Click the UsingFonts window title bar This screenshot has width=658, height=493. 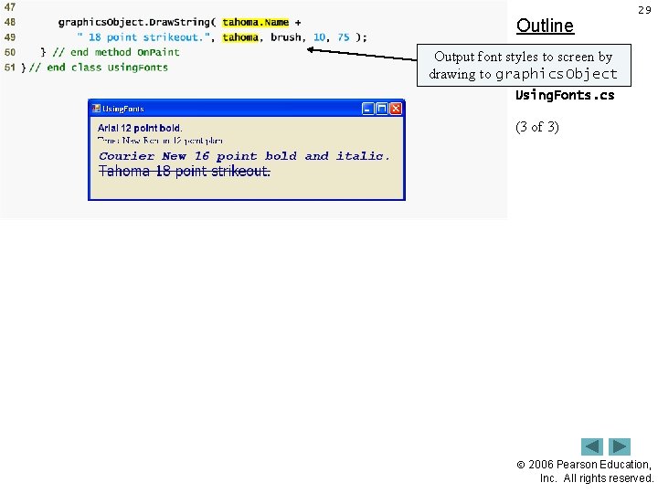click(247, 109)
